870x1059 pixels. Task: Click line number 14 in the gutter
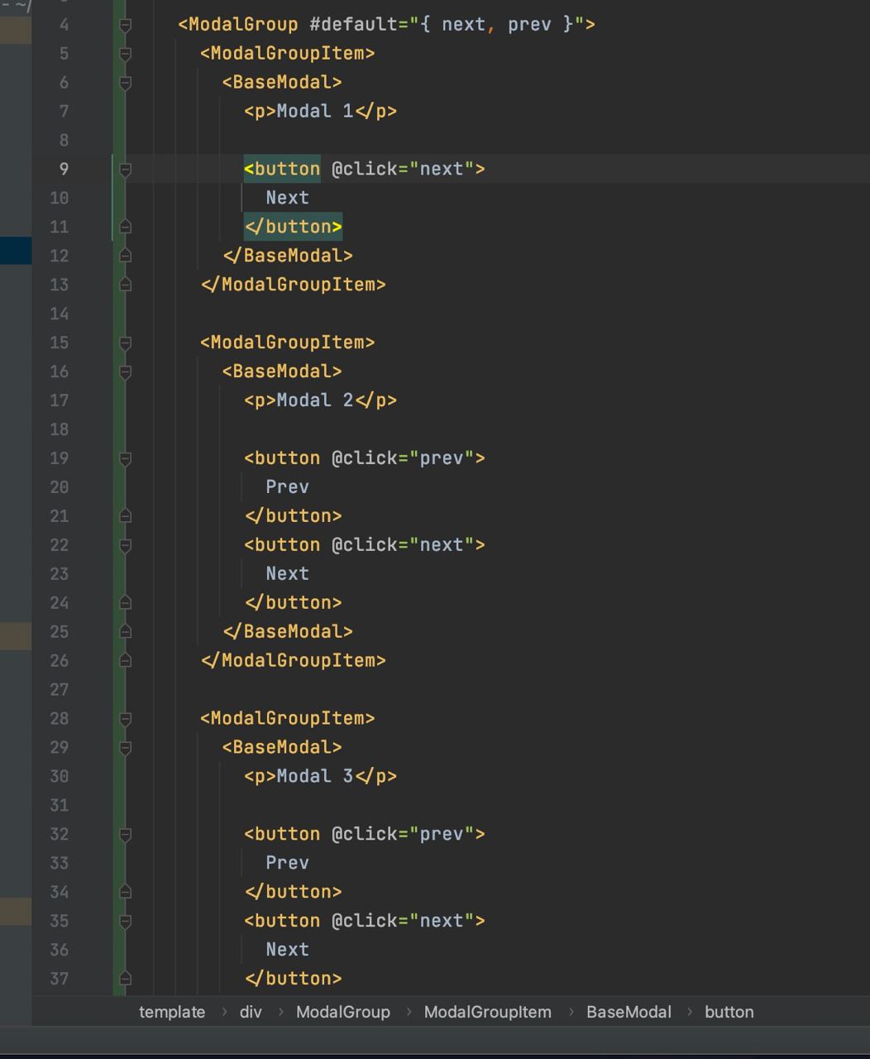pyautogui.click(x=59, y=314)
